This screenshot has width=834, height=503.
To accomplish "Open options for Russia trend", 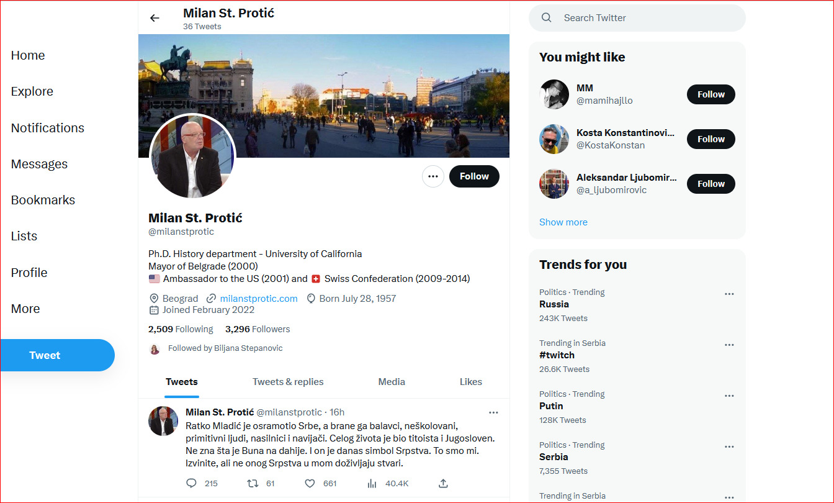I will 729,294.
